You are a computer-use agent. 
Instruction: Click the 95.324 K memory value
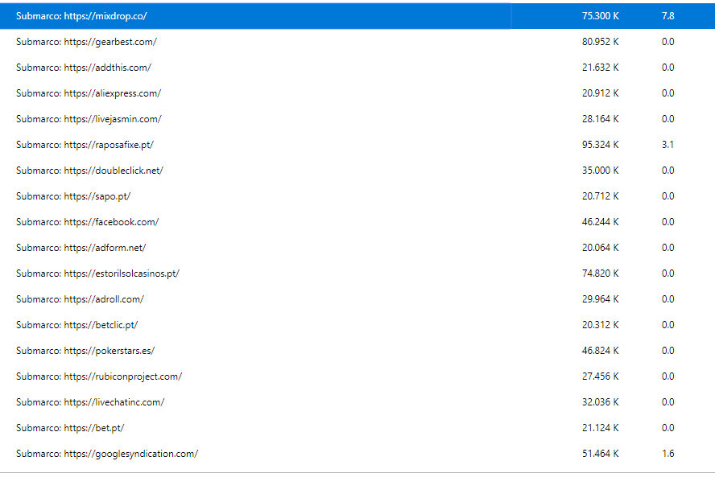(600, 145)
